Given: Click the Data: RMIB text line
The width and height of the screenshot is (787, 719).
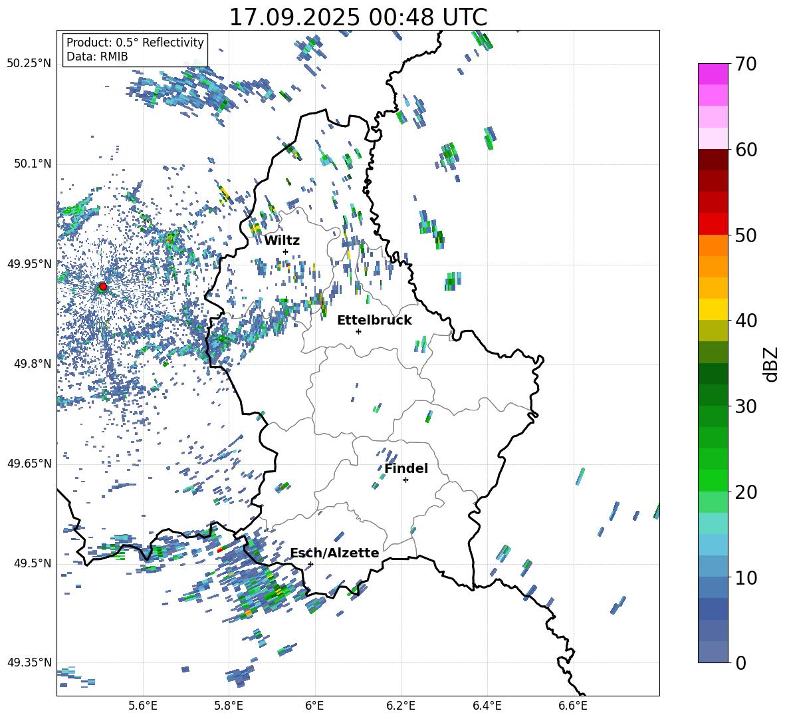Looking at the screenshot, I should tap(97, 57).
